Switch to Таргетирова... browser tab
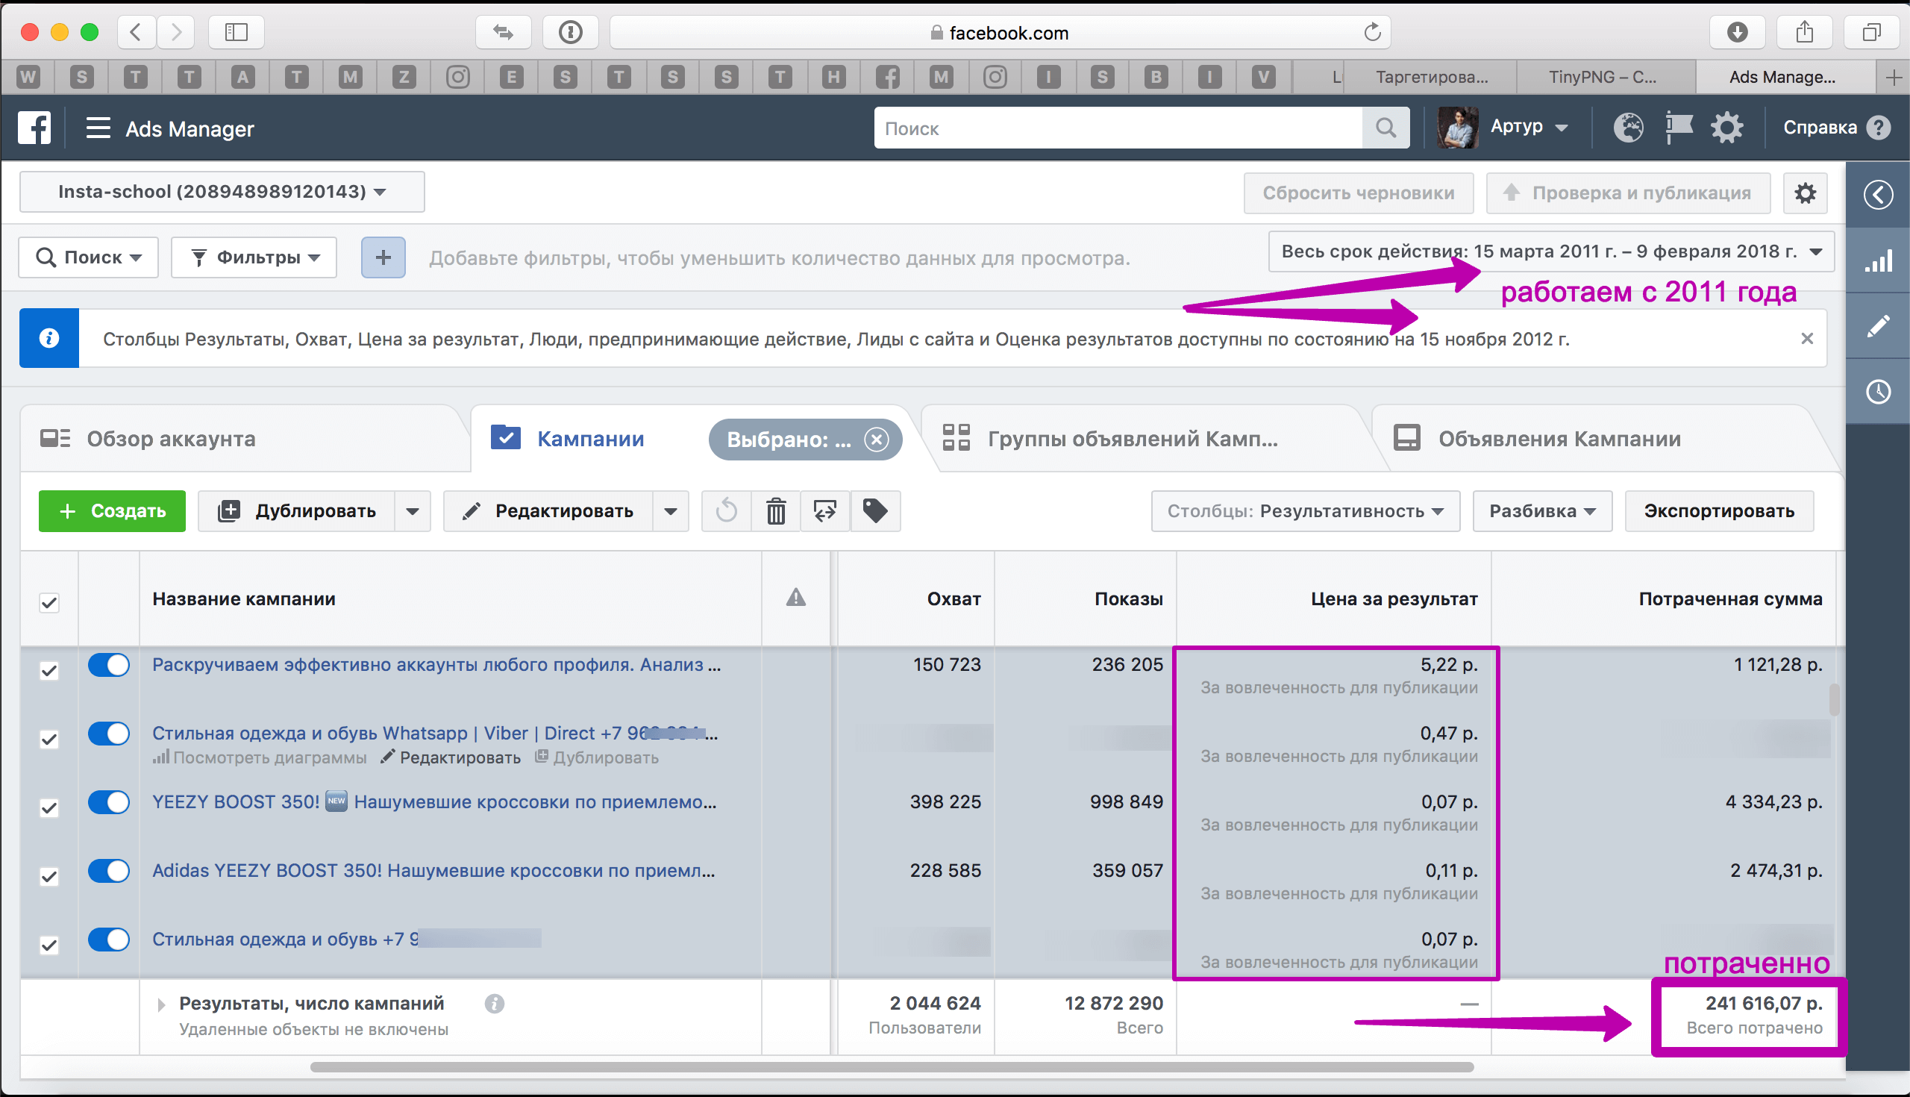This screenshot has height=1097, width=1910. tap(1430, 77)
